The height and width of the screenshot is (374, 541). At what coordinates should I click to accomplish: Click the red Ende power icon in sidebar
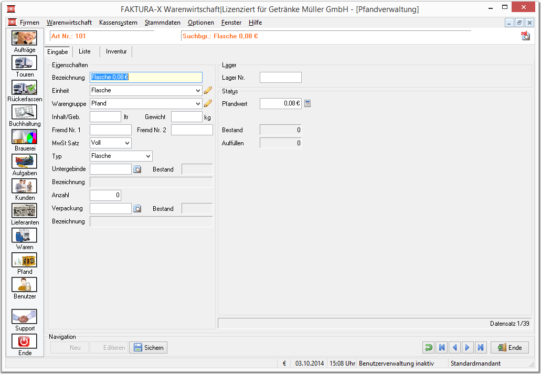tap(24, 341)
